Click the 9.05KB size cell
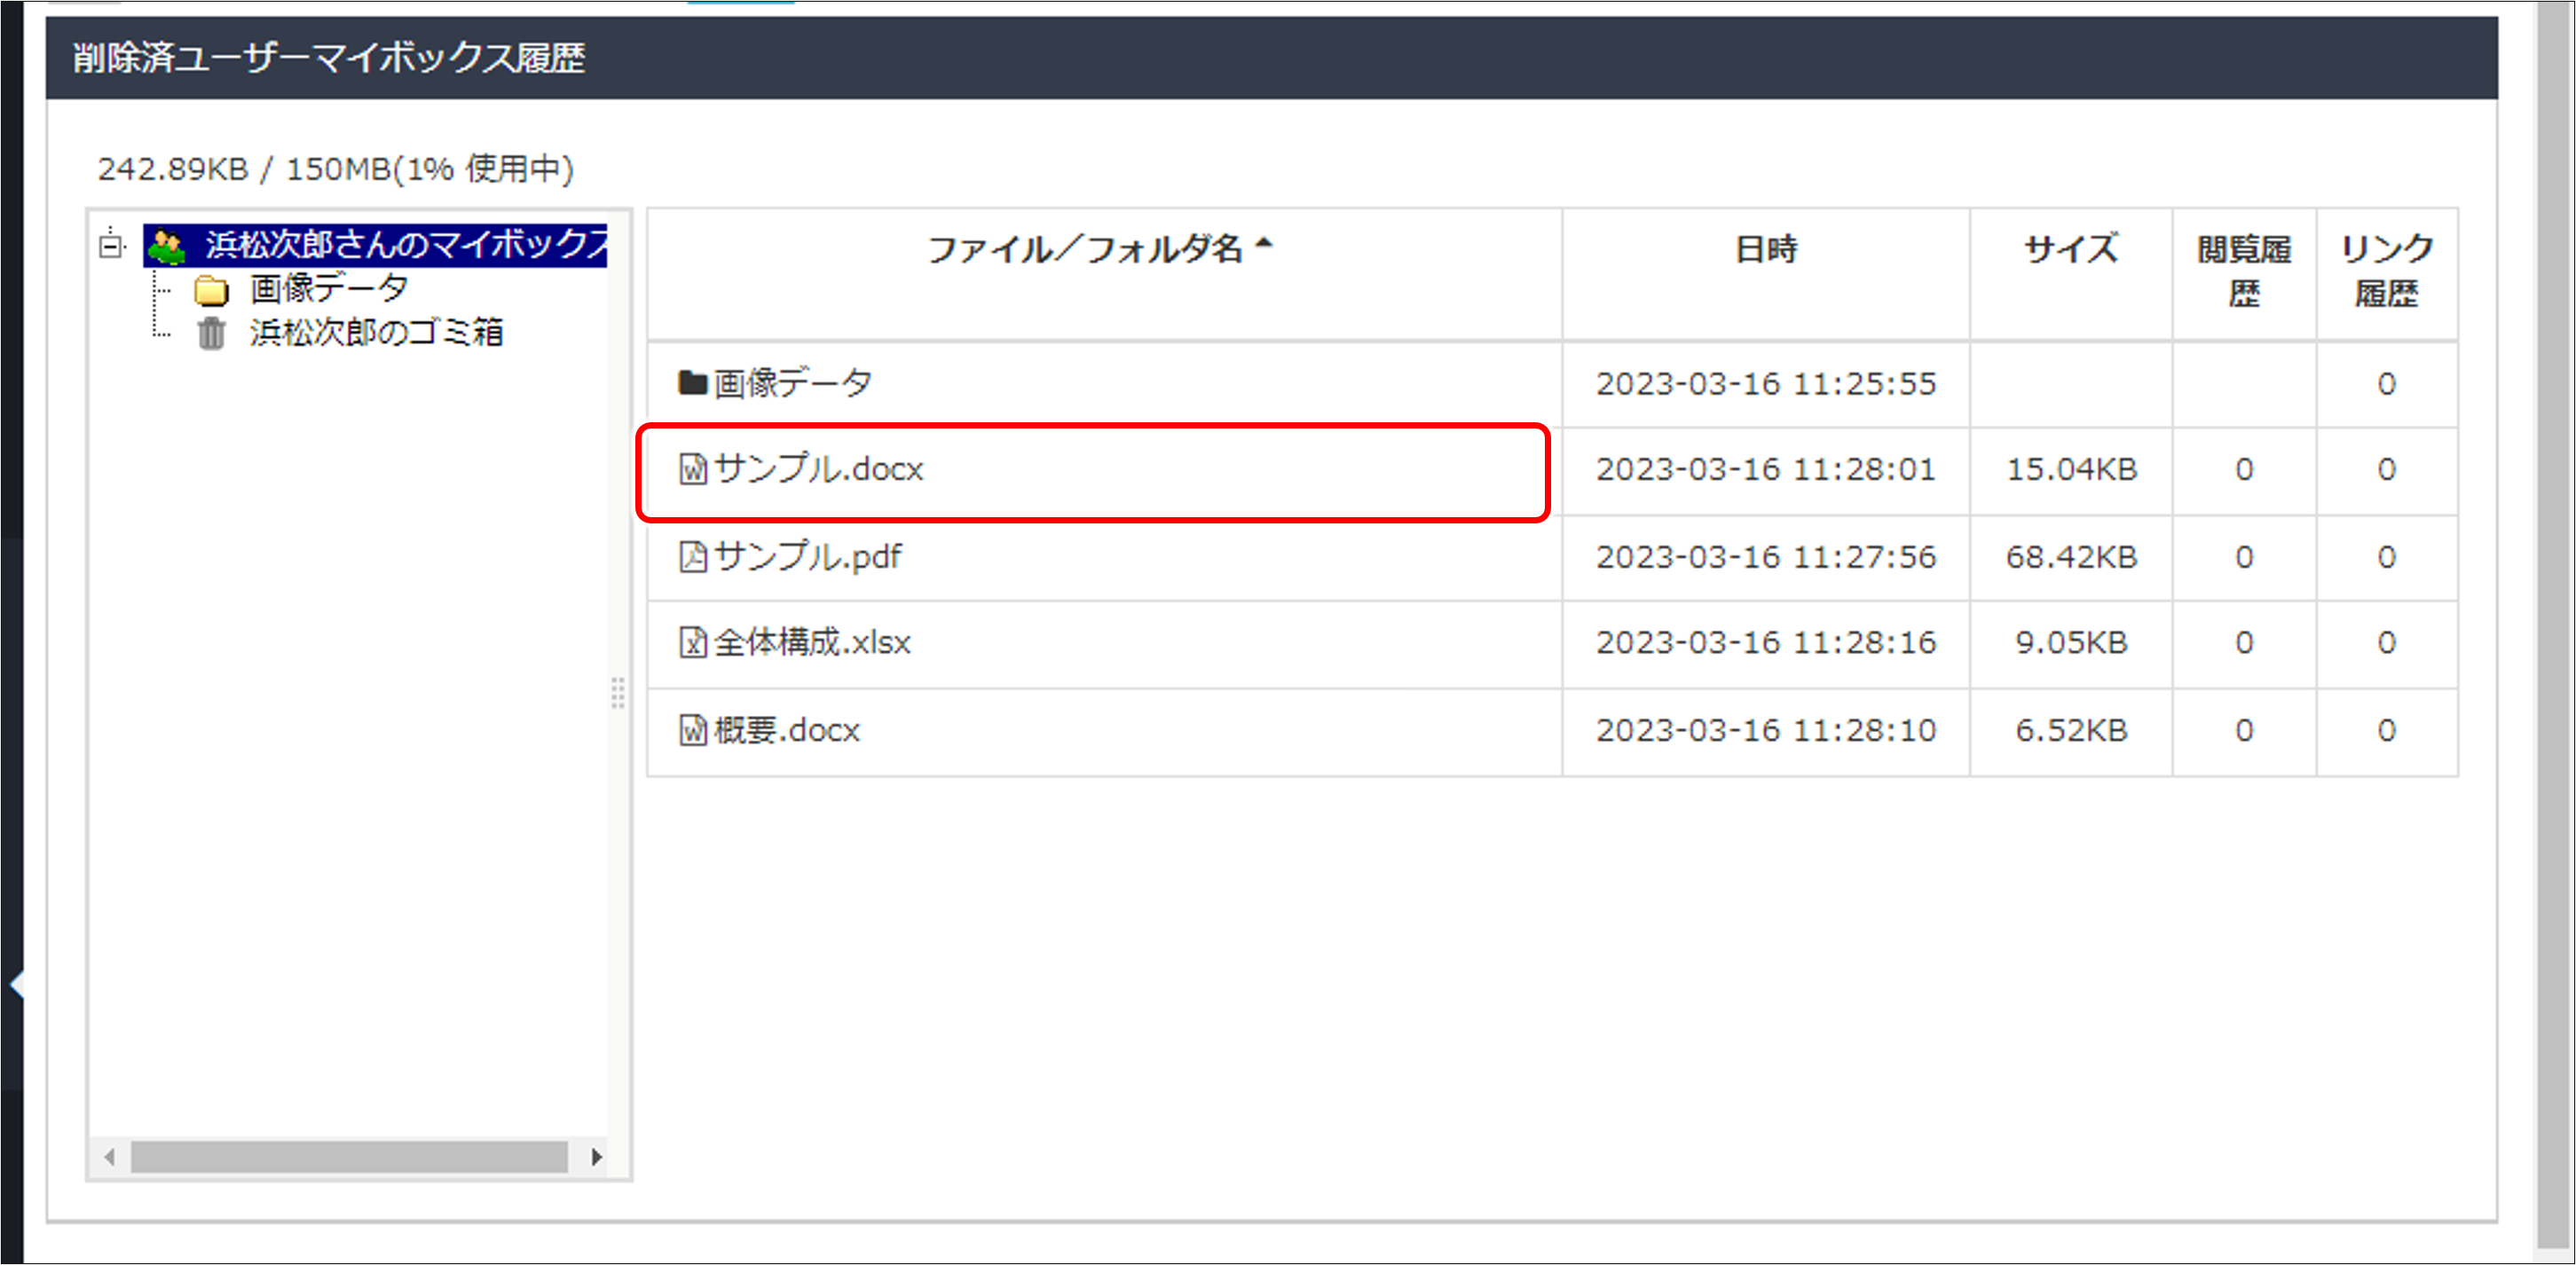This screenshot has height=1265, width=2576. tap(2071, 642)
